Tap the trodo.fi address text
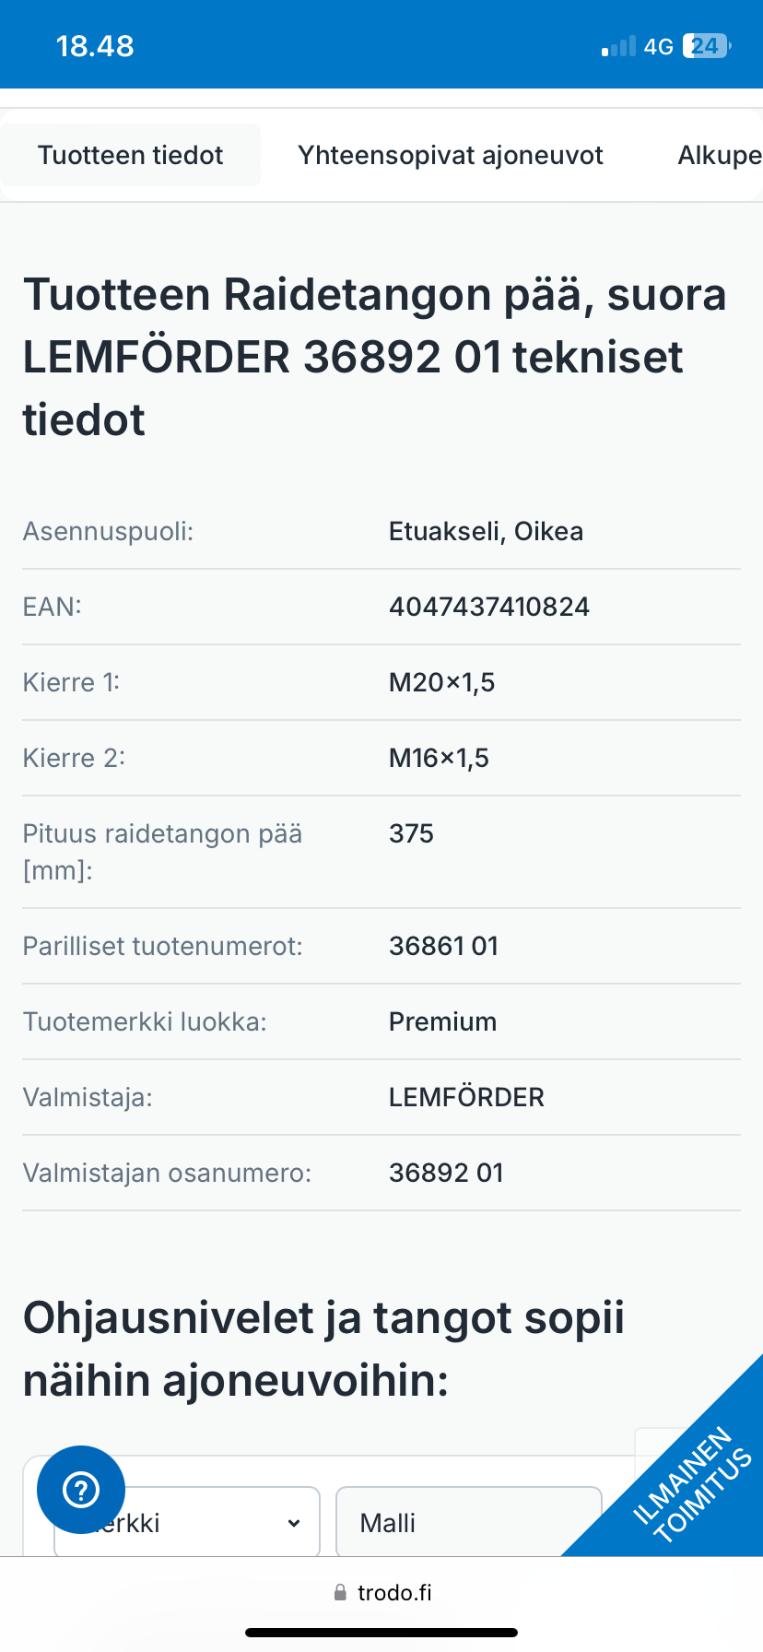The width and height of the screenshot is (763, 1652). point(394,1592)
